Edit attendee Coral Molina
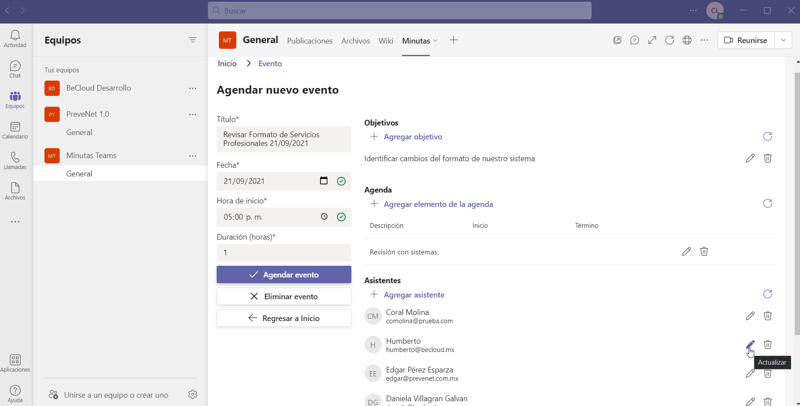Image resolution: width=800 pixels, height=406 pixels. 750,316
